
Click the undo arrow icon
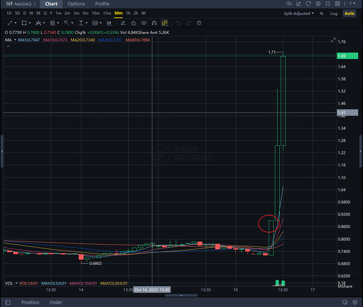[178, 23]
